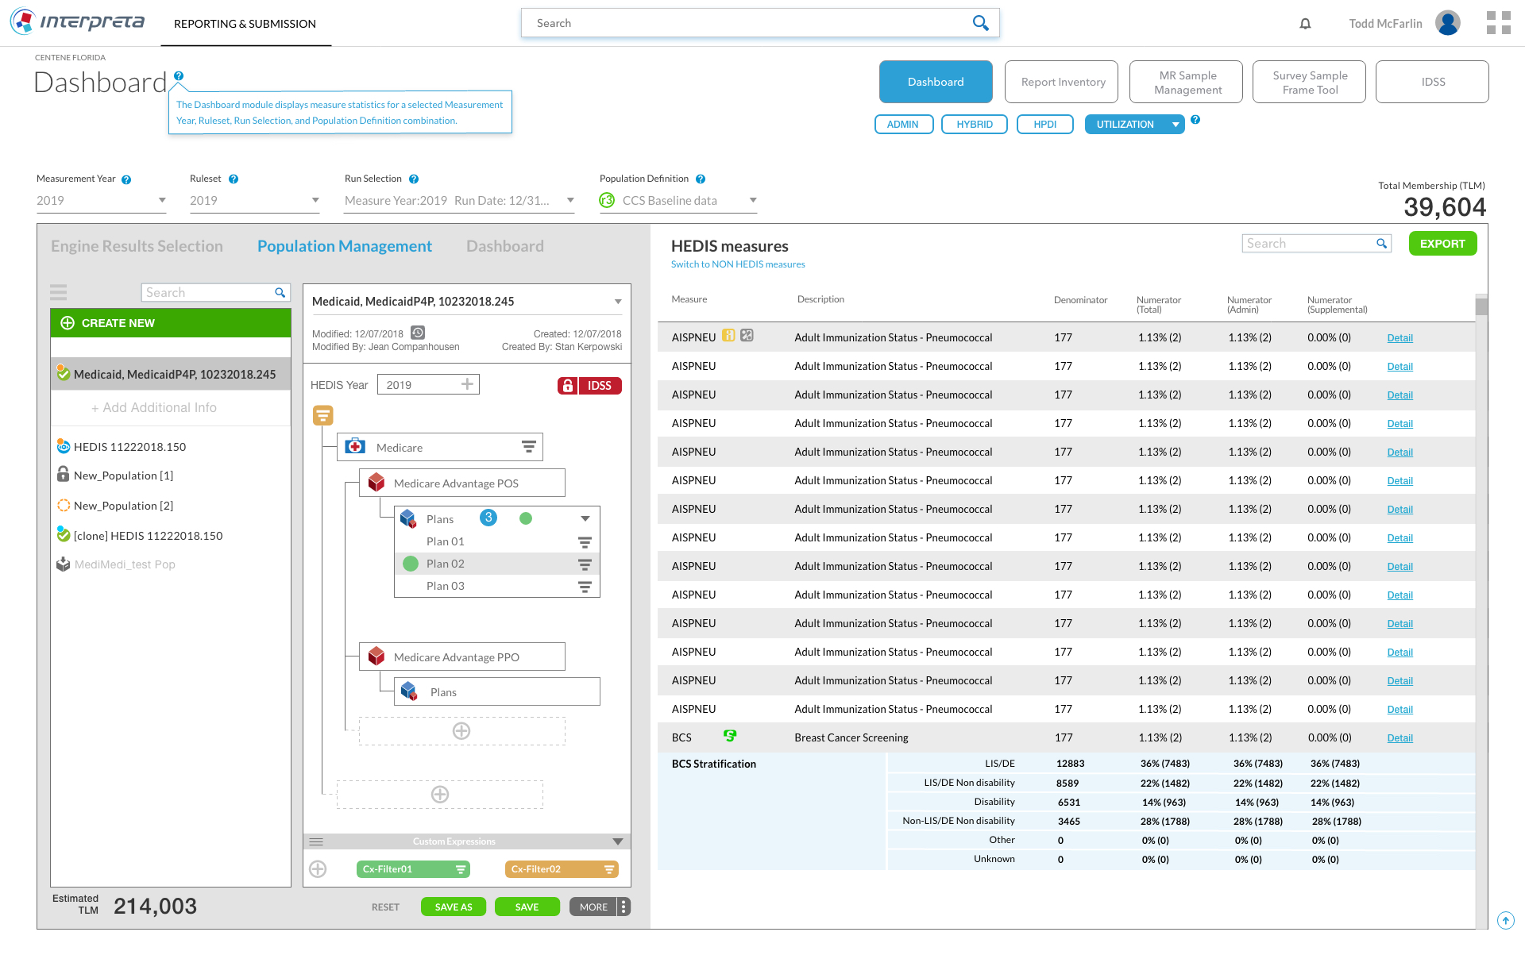Toggle the green dot on Plan 02
This screenshot has height=978, width=1525.
coord(411,564)
